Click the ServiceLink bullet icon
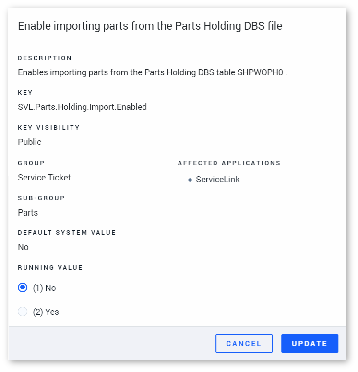The width and height of the screenshot is (358, 372). point(190,180)
